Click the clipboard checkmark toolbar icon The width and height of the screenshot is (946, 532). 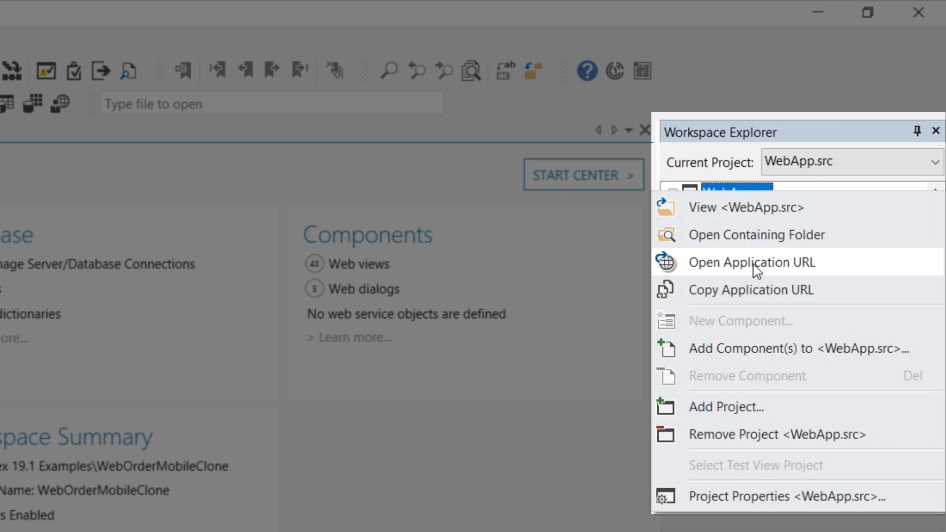tap(74, 71)
